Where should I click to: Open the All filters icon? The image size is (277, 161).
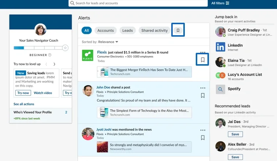coord(228,3)
